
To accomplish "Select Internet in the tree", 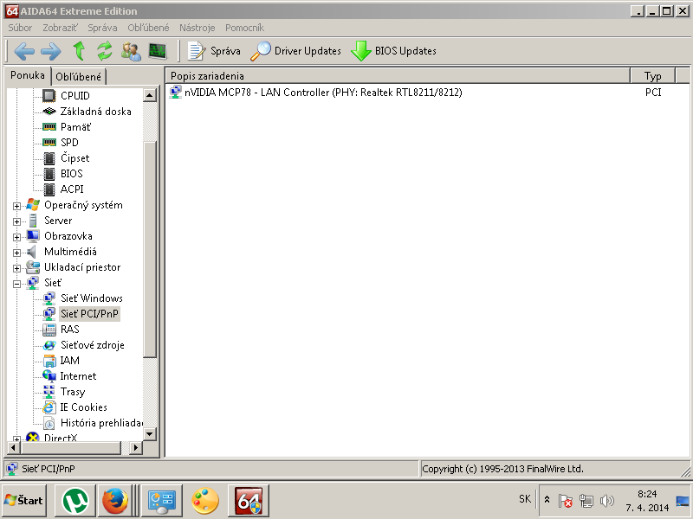I will click(78, 376).
